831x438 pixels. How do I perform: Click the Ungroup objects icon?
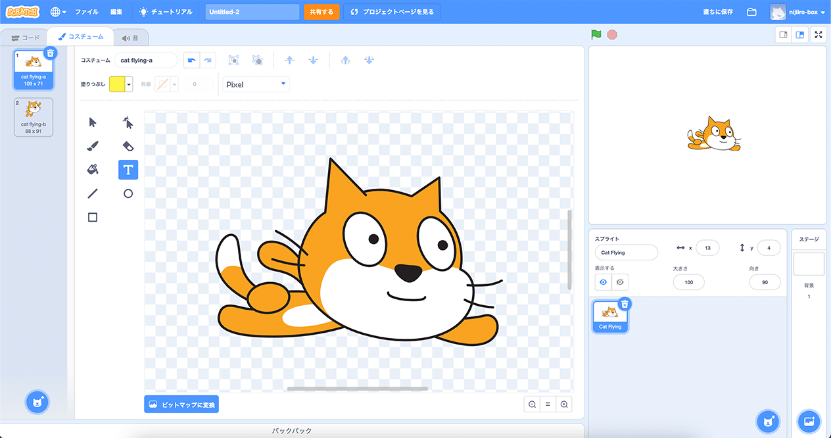pos(258,60)
